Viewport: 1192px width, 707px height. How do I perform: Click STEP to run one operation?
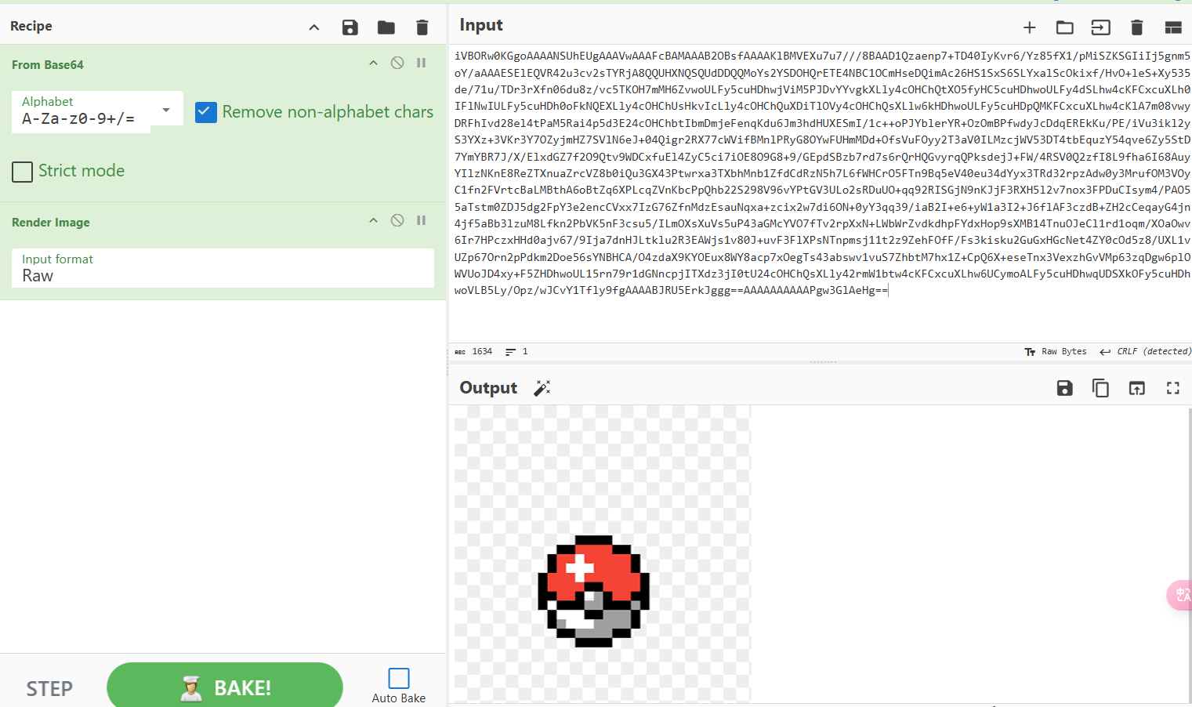[x=49, y=688]
